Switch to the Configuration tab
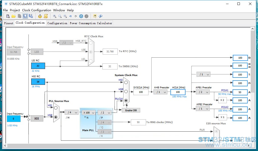Image resolution: width=258 pixels, height=151 pixels. click(x=57, y=23)
